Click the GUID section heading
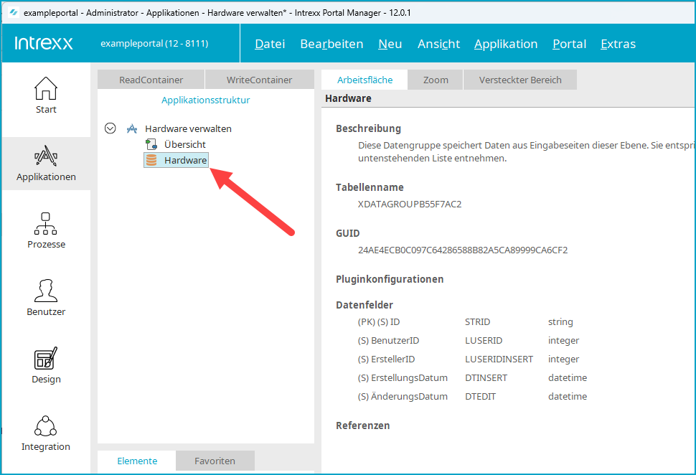Screen dimensions: 696x475 point(347,233)
